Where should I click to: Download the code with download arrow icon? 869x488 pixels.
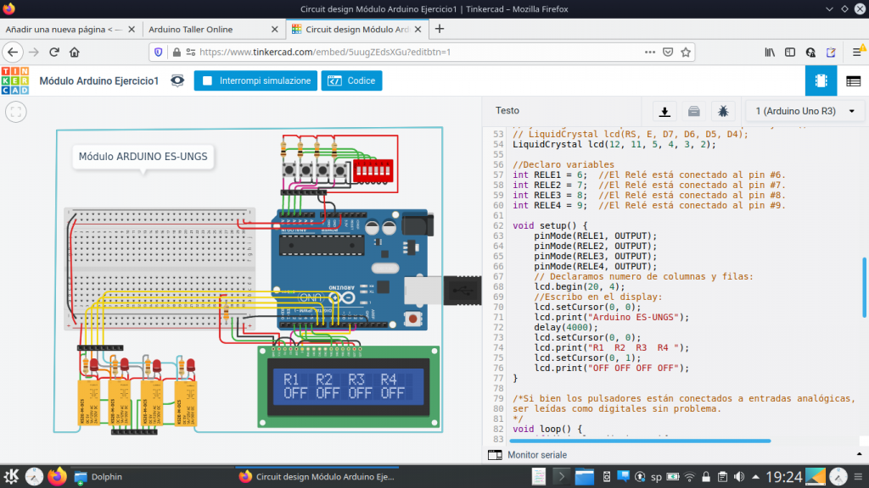[664, 111]
